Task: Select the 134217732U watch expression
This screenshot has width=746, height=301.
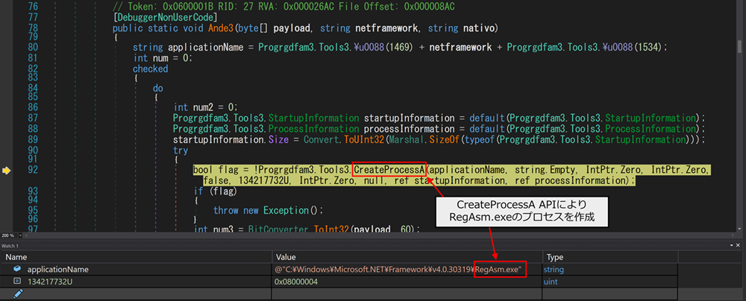Action: (49, 282)
